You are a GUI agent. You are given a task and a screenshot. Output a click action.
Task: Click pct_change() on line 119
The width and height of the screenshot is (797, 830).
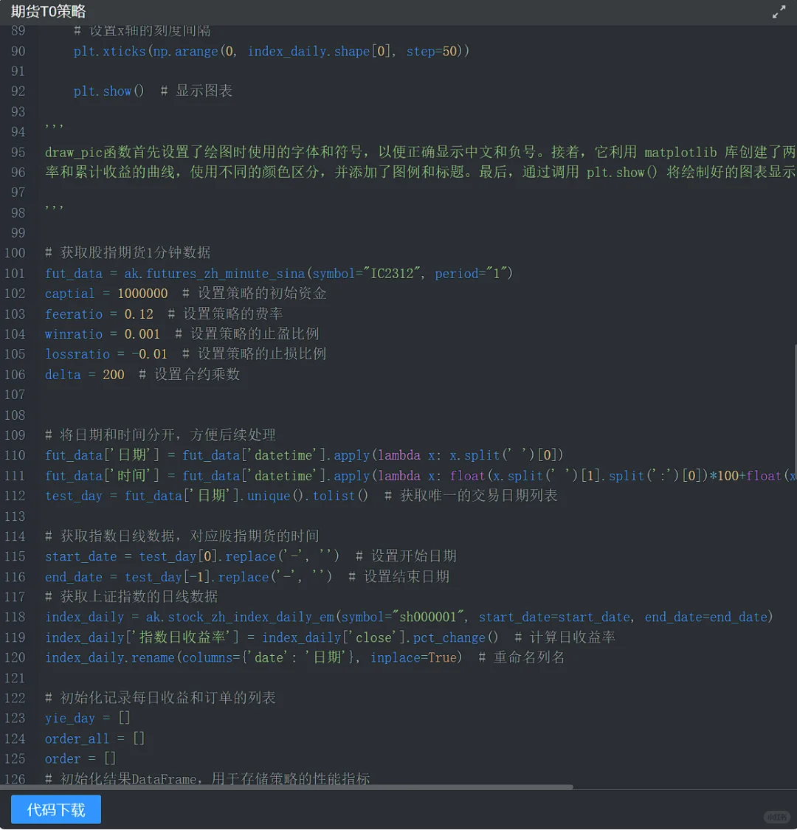click(455, 637)
